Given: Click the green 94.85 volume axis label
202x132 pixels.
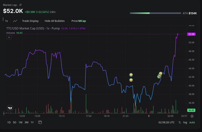Looking at the screenshot, I should click(191, 110).
